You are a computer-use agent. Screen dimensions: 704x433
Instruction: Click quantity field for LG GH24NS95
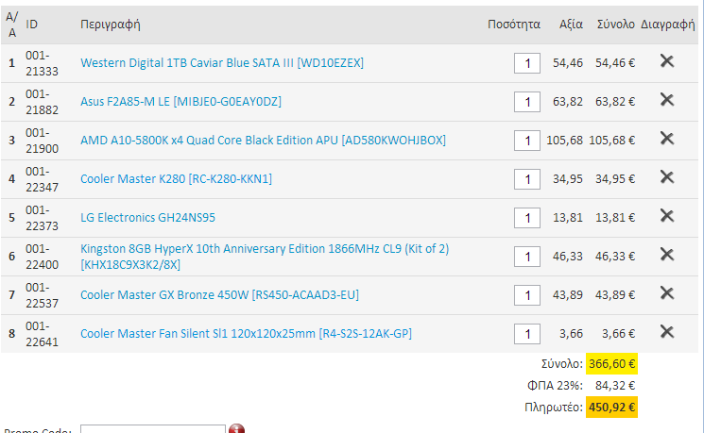coord(527,218)
